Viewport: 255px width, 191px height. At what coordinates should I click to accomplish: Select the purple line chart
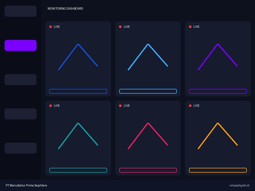click(218, 57)
